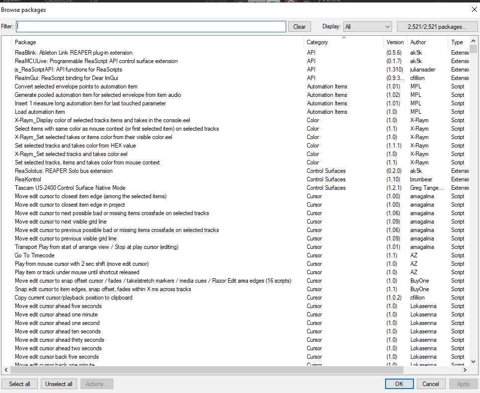The height and width of the screenshot is (393, 480).
Task: Click the 2,521/2,521 packages button
Action: [437, 27]
